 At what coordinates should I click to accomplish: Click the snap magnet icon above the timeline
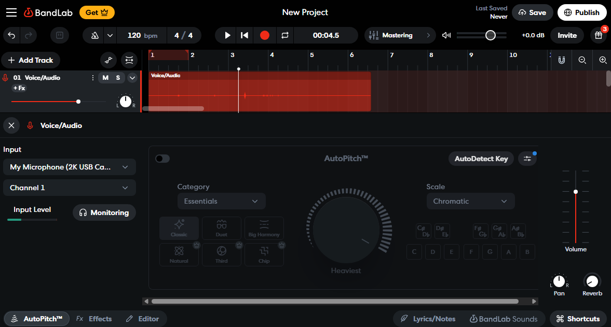561,60
